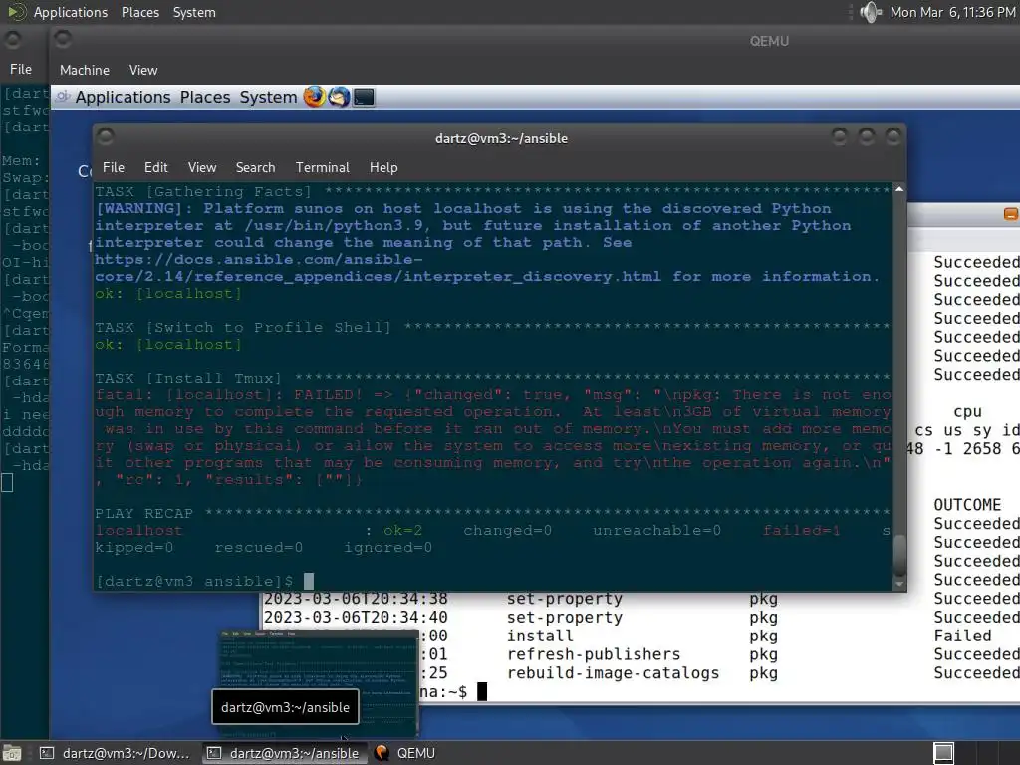Click the failed=1 recap value
Image resolution: width=1020 pixels, height=765 pixels.
(x=802, y=530)
